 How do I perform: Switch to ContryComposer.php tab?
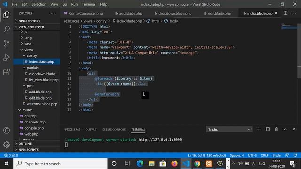click(x=84, y=13)
